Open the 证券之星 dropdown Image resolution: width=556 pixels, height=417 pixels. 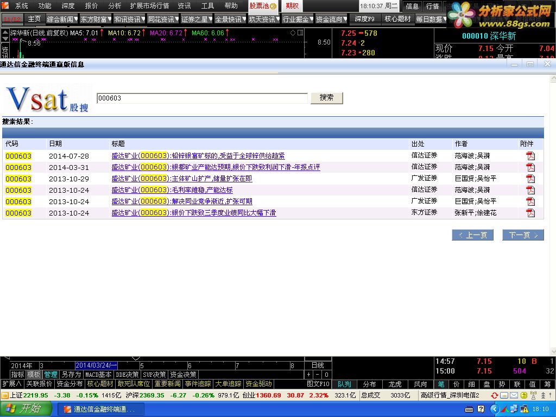coord(197,19)
